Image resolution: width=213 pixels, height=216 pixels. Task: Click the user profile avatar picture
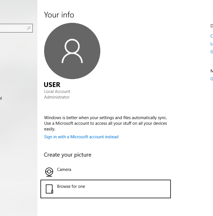coord(72,51)
